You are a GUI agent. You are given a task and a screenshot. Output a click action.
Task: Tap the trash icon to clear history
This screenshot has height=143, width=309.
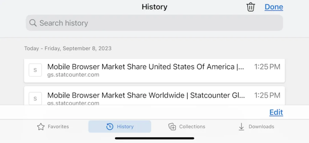point(250,7)
